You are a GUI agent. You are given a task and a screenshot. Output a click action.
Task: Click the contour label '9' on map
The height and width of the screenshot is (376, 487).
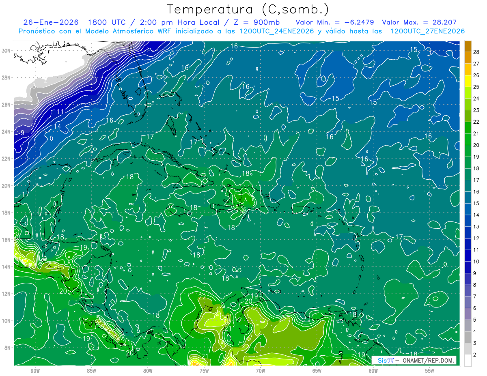[22, 133]
